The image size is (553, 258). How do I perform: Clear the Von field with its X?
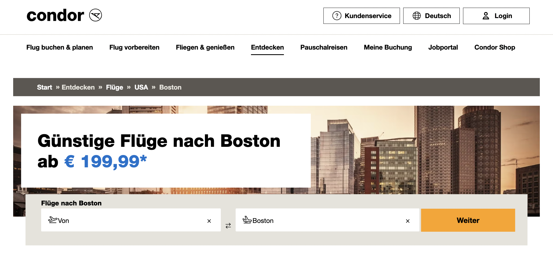pos(209,221)
